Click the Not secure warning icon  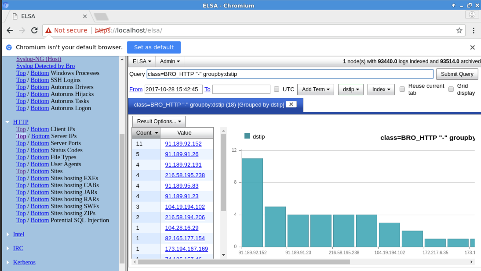(x=48, y=30)
